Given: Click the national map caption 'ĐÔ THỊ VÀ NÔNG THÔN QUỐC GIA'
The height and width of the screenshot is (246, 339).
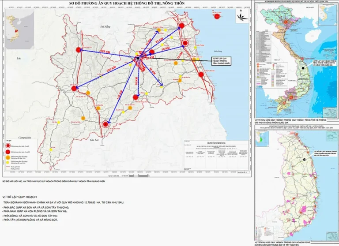Looking at the screenshot, I should click(x=272, y=123).
